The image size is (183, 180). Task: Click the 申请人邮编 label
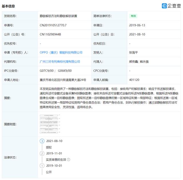pyautogui.click(x=101, y=80)
